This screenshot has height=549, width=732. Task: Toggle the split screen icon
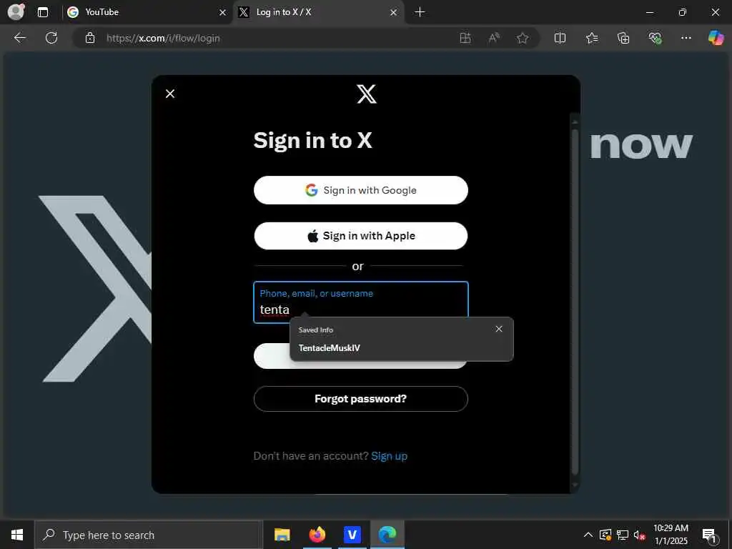pos(560,38)
